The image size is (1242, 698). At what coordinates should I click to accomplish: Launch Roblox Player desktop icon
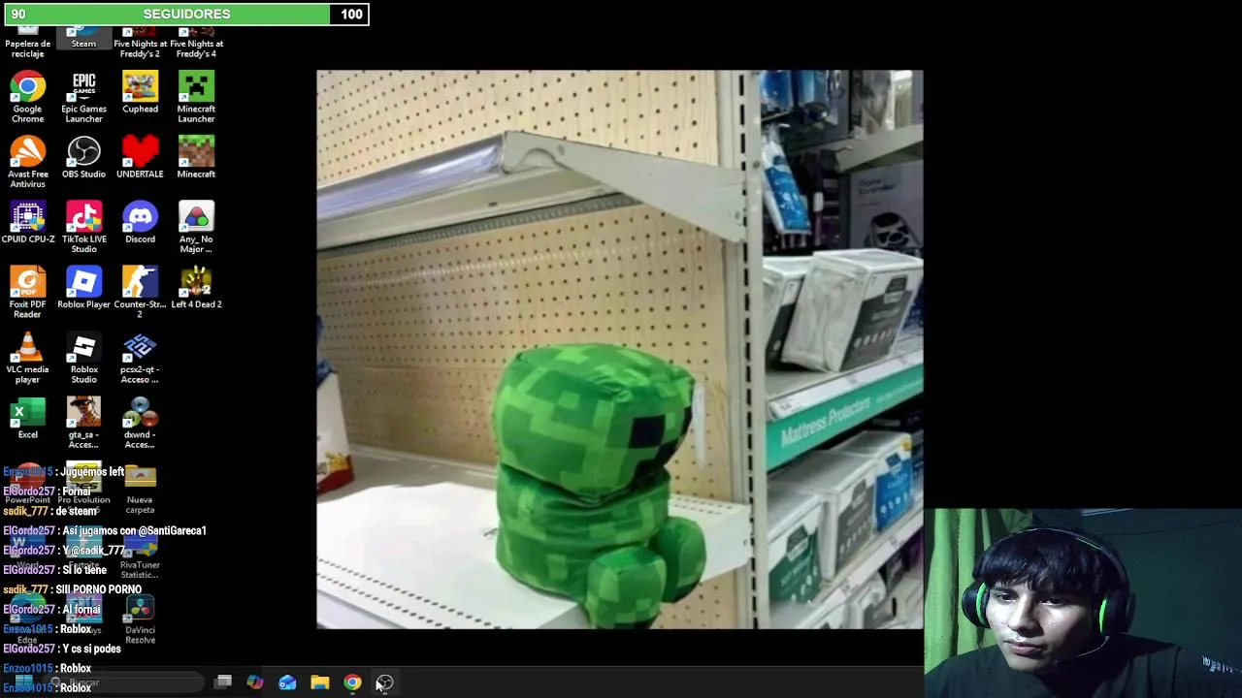[83, 287]
